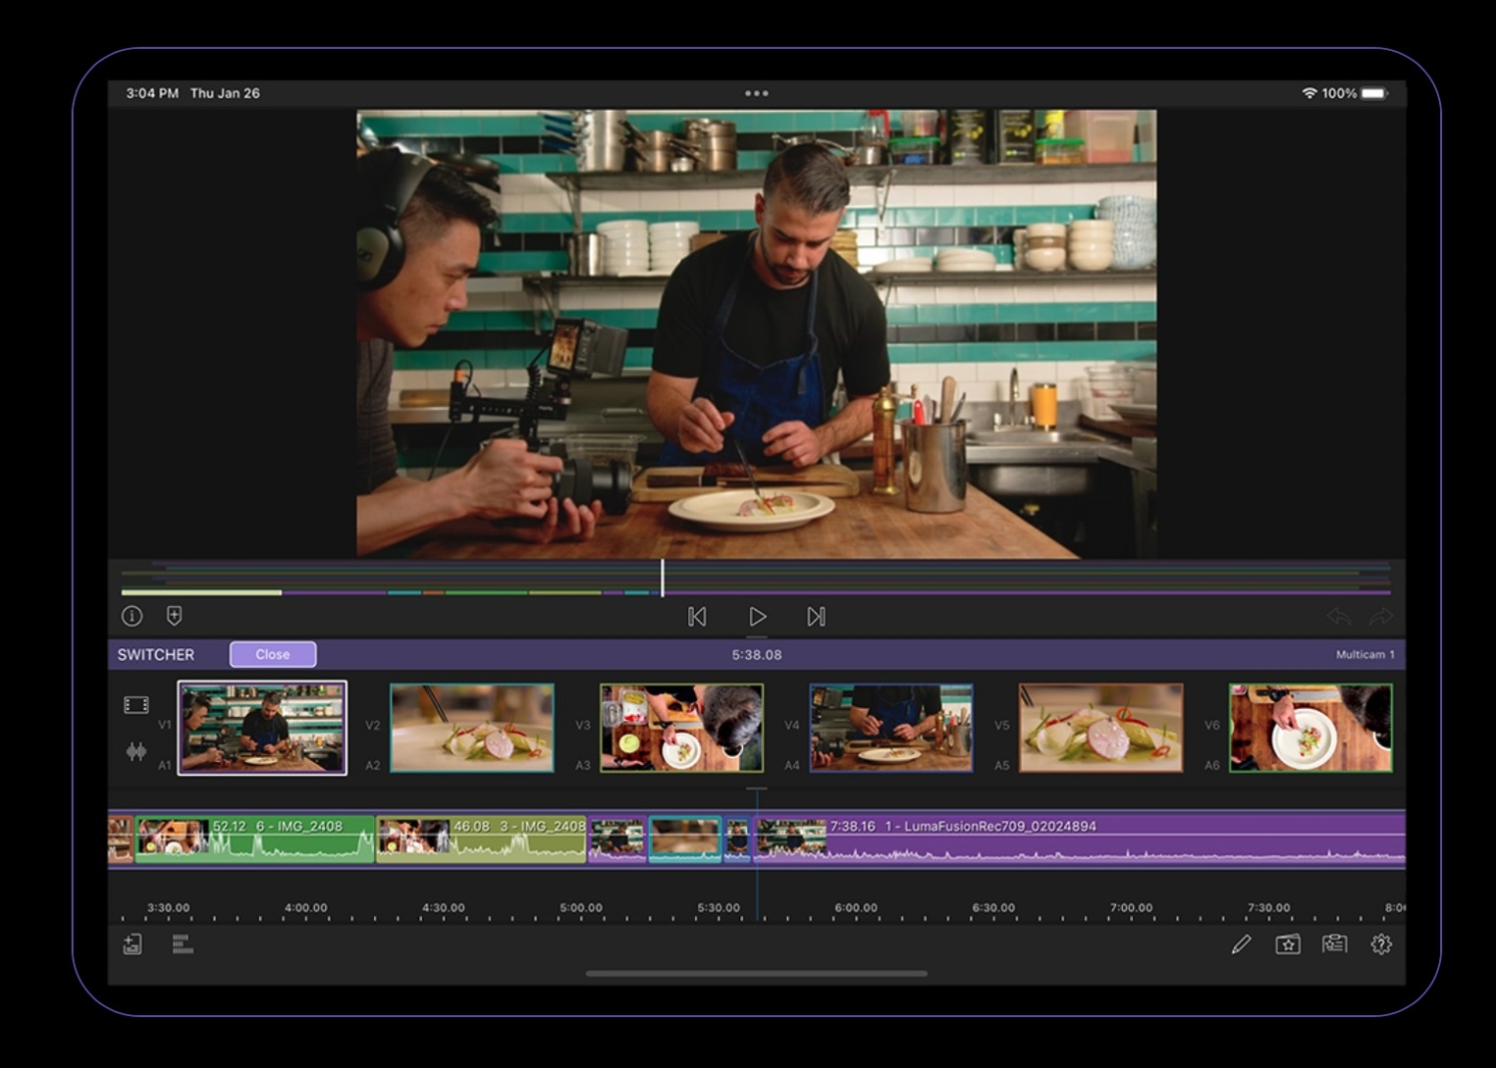Screen dimensions: 1496x1068
Task: Select the pencil editing tool
Action: click(x=1242, y=944)
